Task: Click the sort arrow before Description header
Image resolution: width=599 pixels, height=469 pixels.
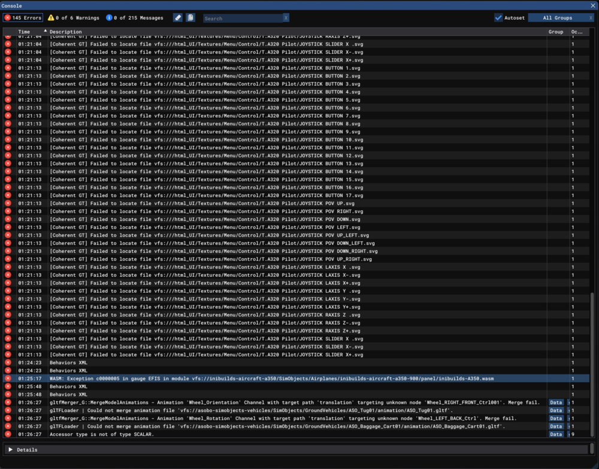Action: coord(46,31)
